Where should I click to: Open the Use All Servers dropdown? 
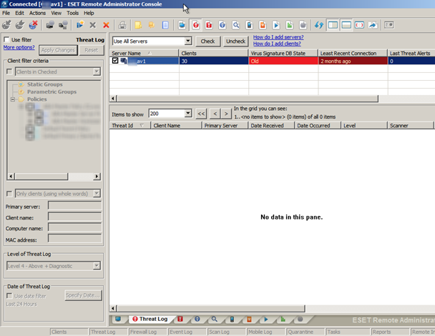pyautogui.click(x=188, y=41)
